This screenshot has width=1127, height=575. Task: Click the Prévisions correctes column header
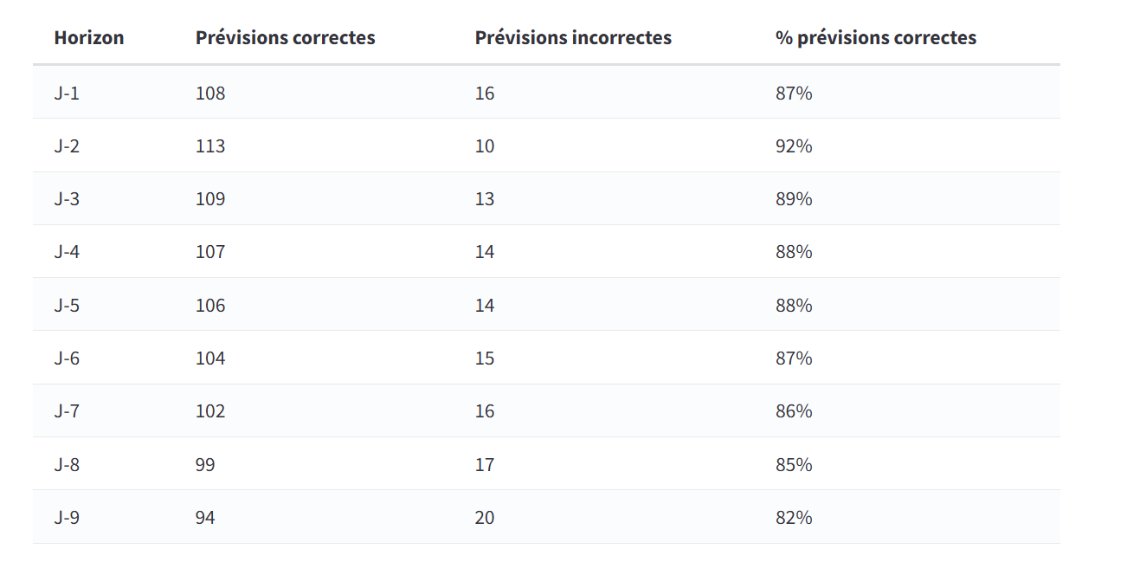tap(285, 38)
